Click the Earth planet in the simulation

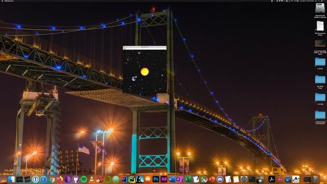(x=134, y=78)
